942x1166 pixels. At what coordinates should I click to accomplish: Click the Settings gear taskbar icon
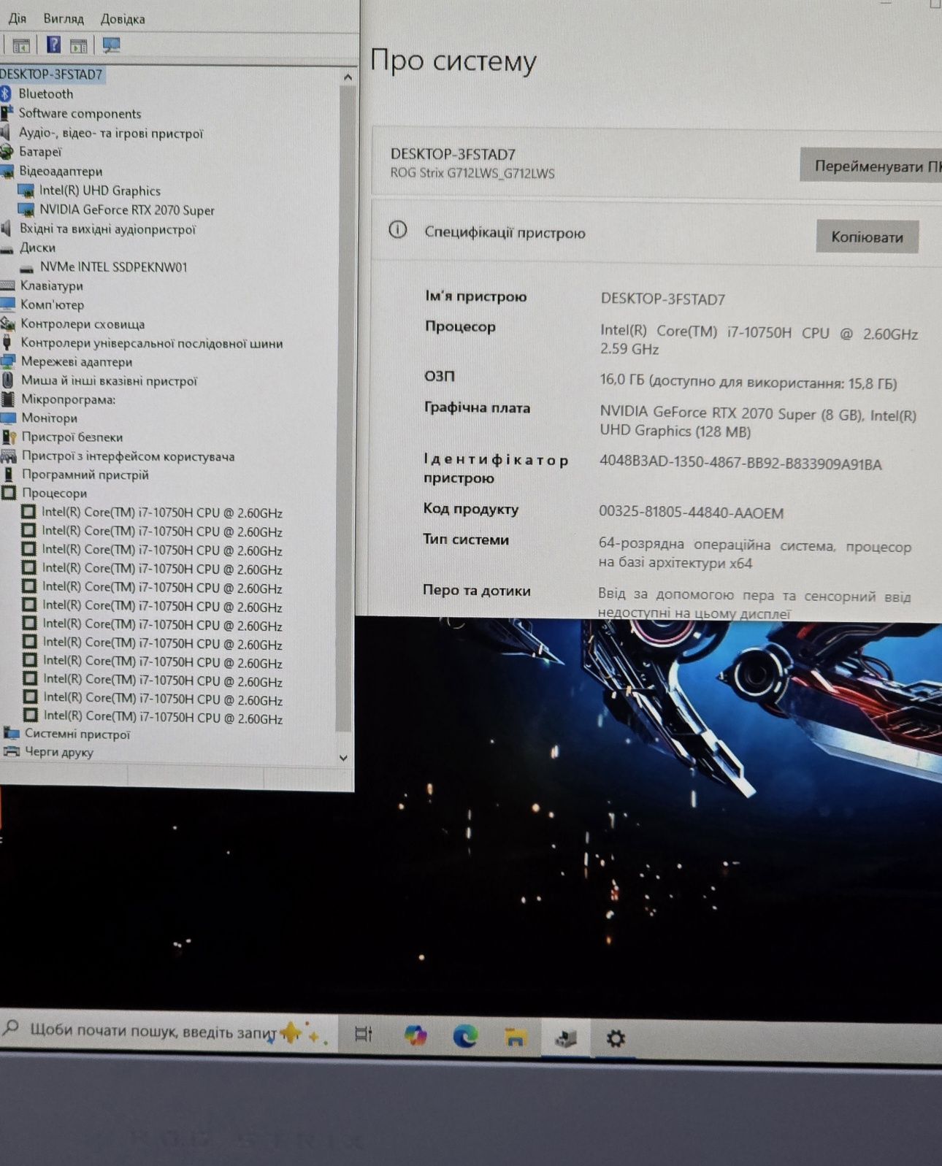click(616, 1037)
